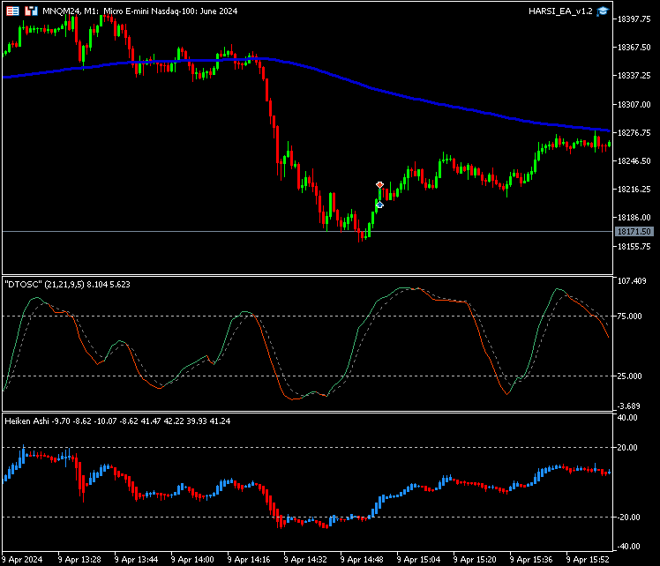This screenshot has width=660, height=566.
Task: Click the 9 Apr 15:36 time label
Action: pyautogui.click(x=531, y=560)
